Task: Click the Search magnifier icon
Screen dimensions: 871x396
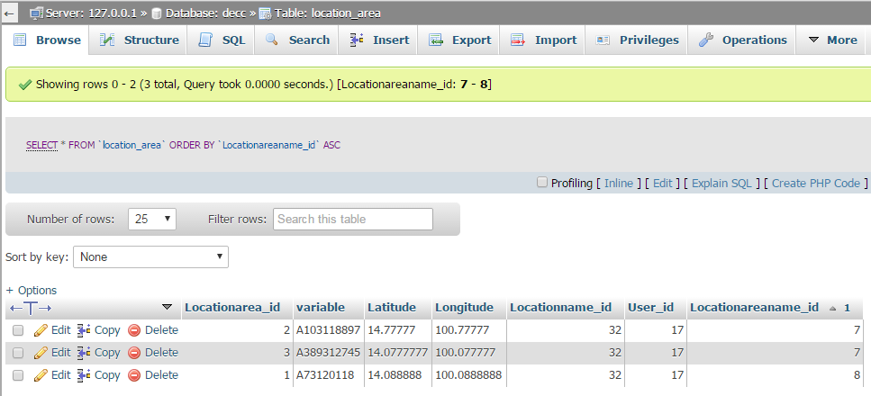Action: coord(272,40)
